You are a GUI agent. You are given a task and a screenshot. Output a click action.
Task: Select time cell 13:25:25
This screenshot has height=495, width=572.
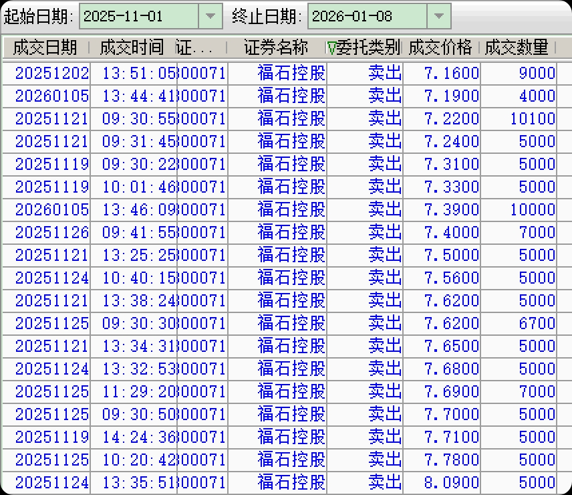[134, 255]
